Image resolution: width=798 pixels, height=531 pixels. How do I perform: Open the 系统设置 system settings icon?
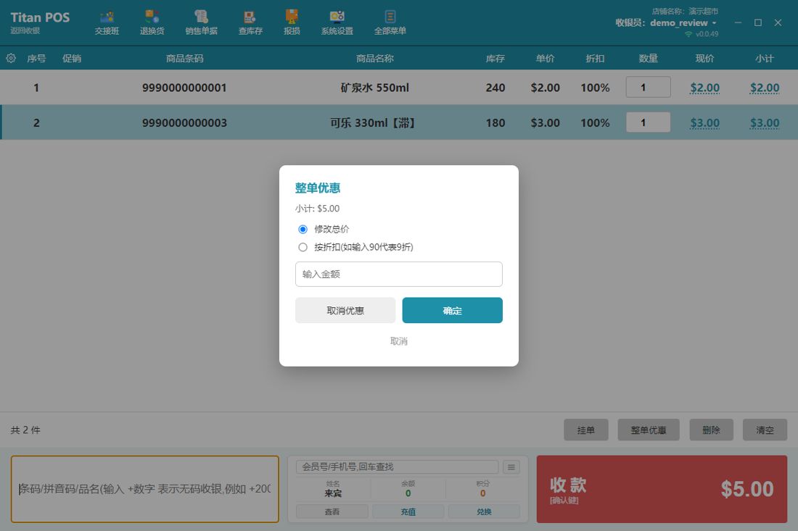pos(337,23)
